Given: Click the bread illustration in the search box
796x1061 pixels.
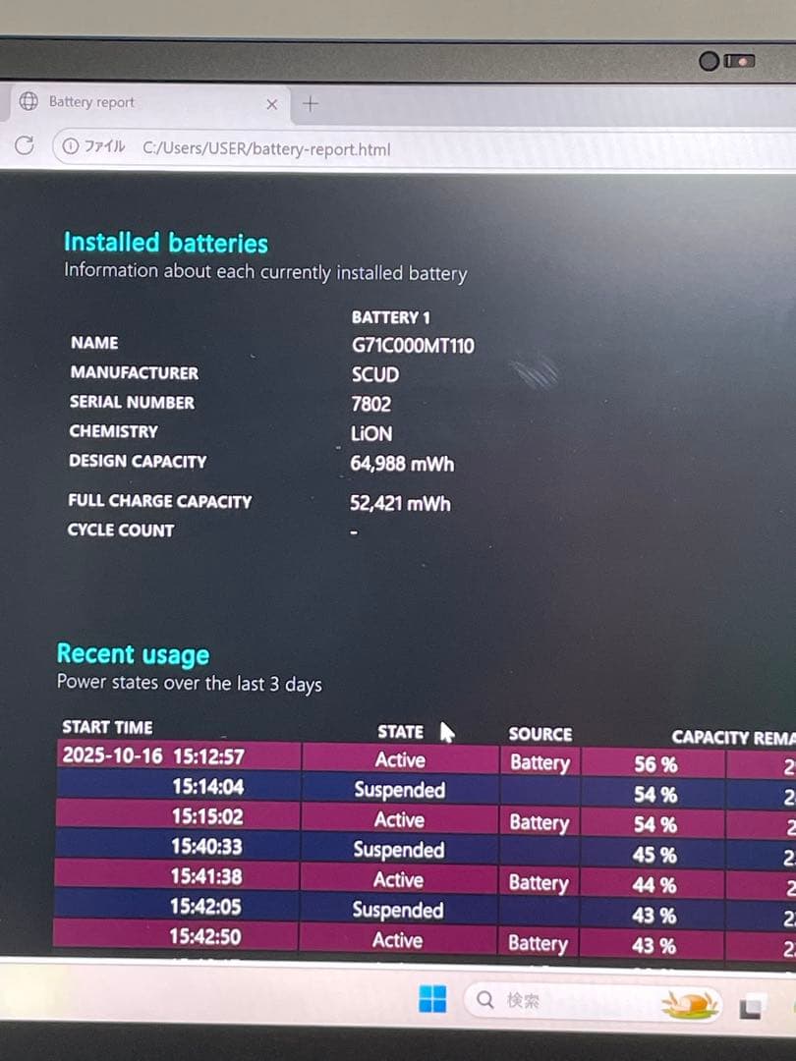Looking at the screenshot, I should (690, 1002).
